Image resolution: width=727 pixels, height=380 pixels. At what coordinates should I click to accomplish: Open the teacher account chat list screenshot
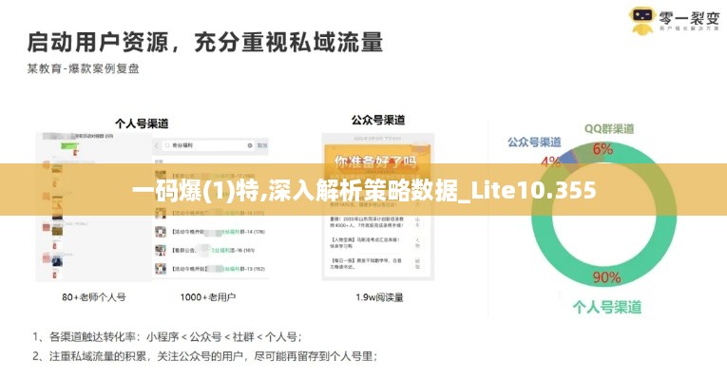pos(94,206)
